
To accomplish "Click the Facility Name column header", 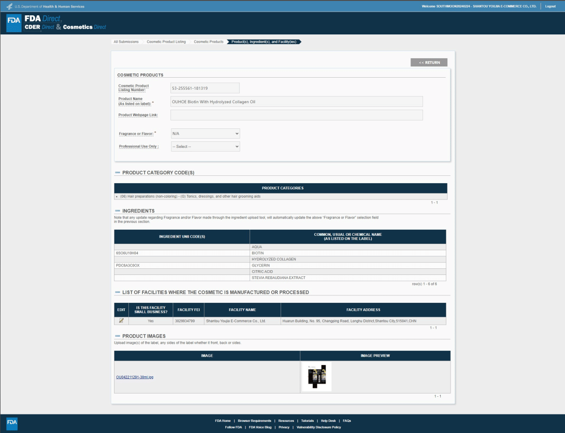I will click(x=242, y=310).
